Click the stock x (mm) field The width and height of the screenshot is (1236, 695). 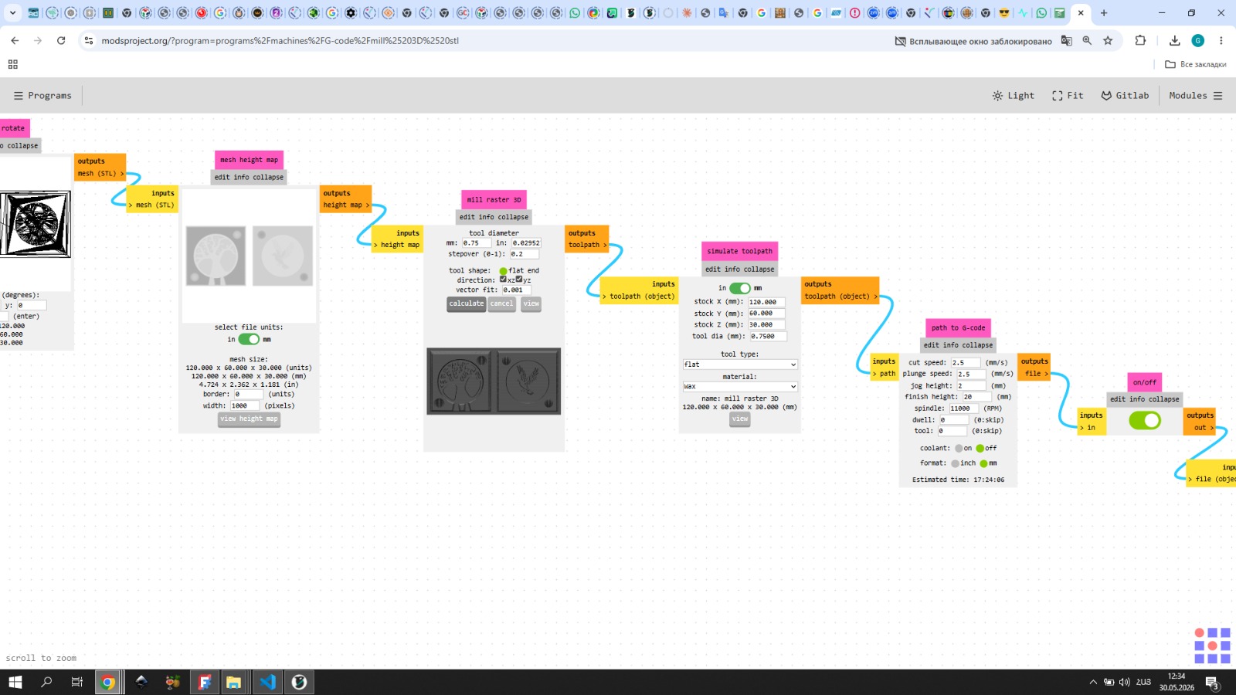point(766,302)
